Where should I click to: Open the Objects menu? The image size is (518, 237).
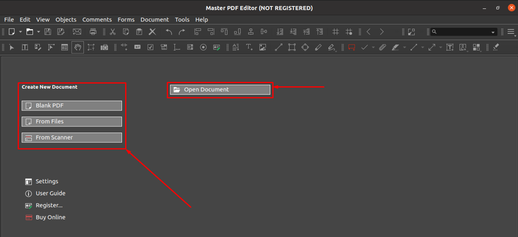pos(66,19)
